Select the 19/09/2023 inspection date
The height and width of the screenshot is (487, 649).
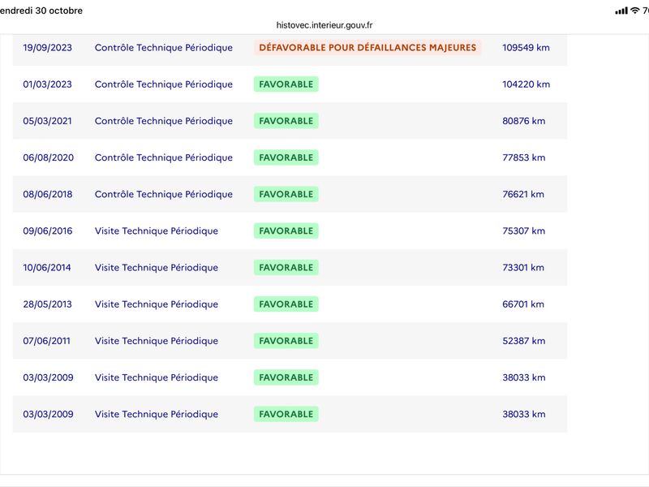pyautogui.click(x=48, y=48)
